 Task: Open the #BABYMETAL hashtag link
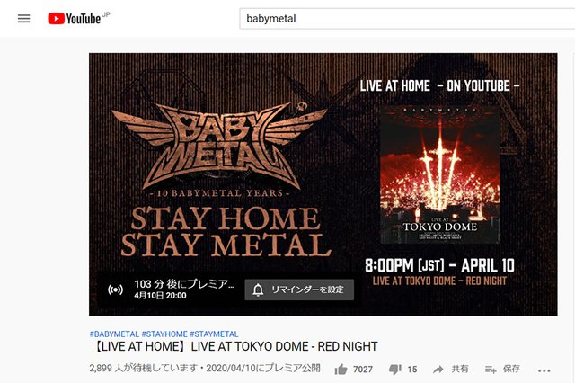click(x=114, y=334)
